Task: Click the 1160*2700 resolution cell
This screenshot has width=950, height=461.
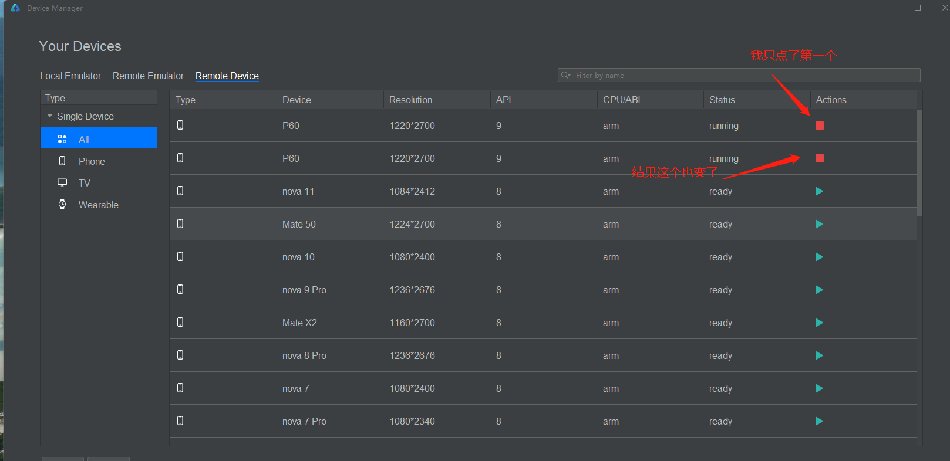Action: pyautogui.click(x=412, y=323)
